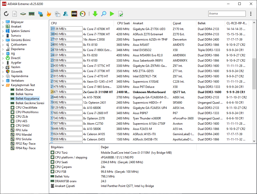Click the user account toolbar icon
The width and height of the screenshot is (257, 194).
65,14
